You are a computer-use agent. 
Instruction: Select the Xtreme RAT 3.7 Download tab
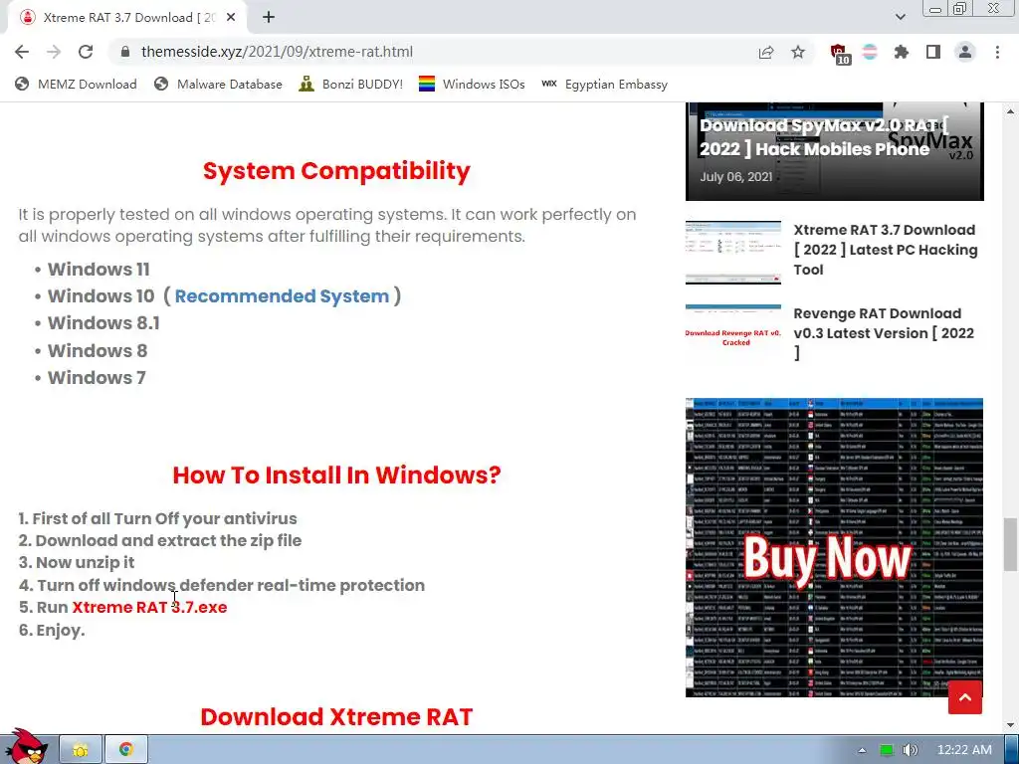click(x=127, y=18)
